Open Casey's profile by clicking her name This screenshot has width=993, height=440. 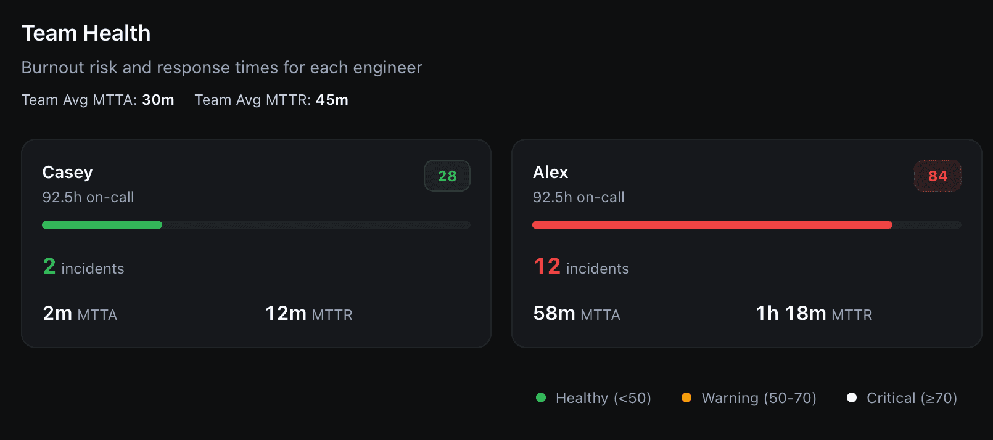coord(67,173)
